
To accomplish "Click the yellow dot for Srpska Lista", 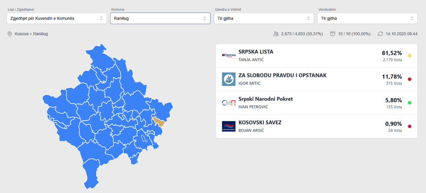I will [409, 56].
